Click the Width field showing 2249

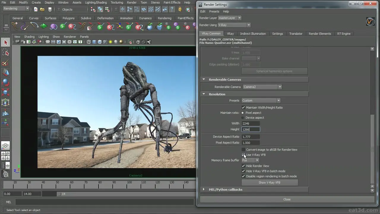[251, 123]
